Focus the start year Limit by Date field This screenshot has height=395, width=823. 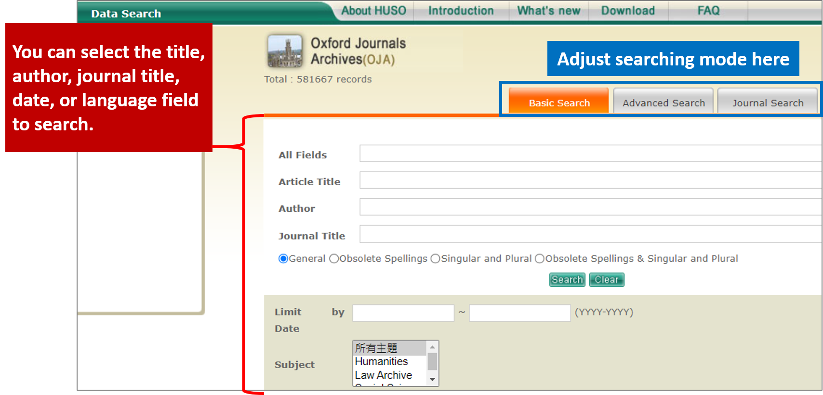tap(403, 313)
